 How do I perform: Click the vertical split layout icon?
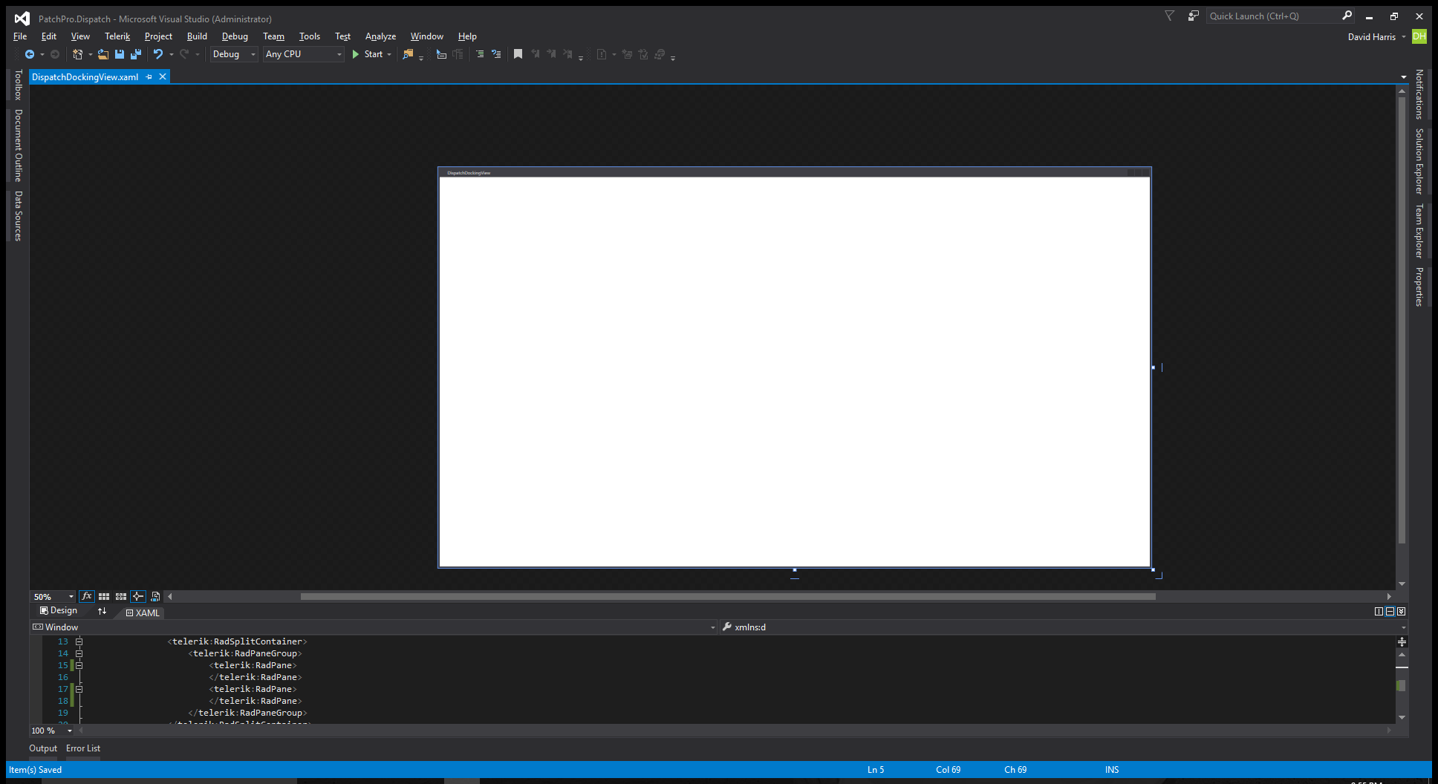point(1379,612)
